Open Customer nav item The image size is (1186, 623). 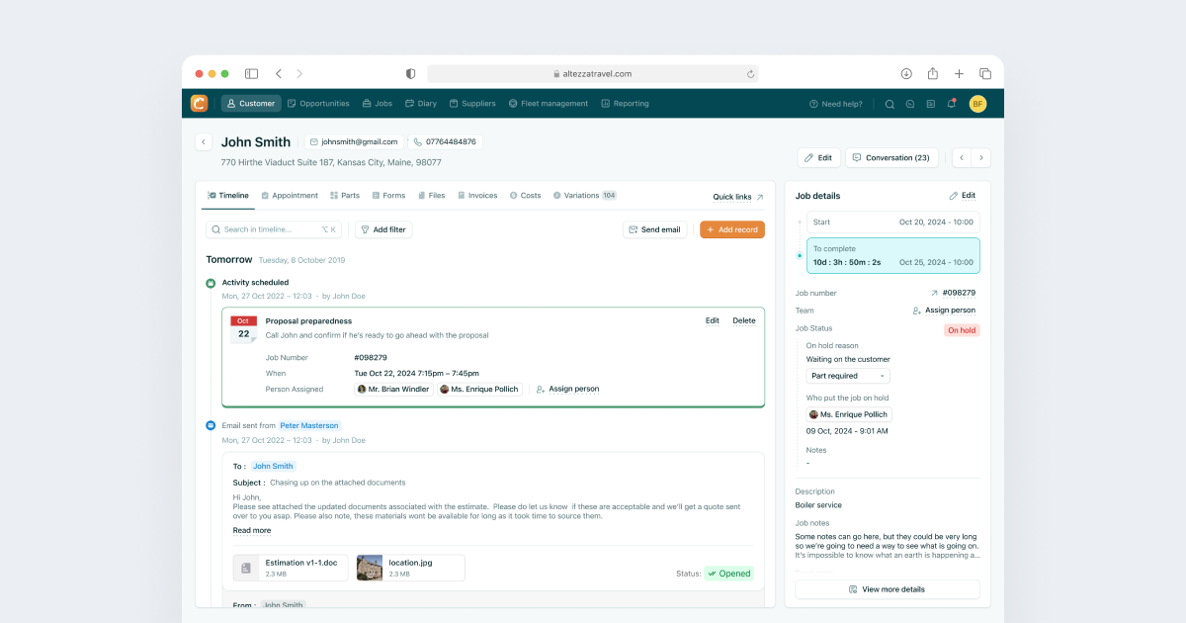pos(251,103)
